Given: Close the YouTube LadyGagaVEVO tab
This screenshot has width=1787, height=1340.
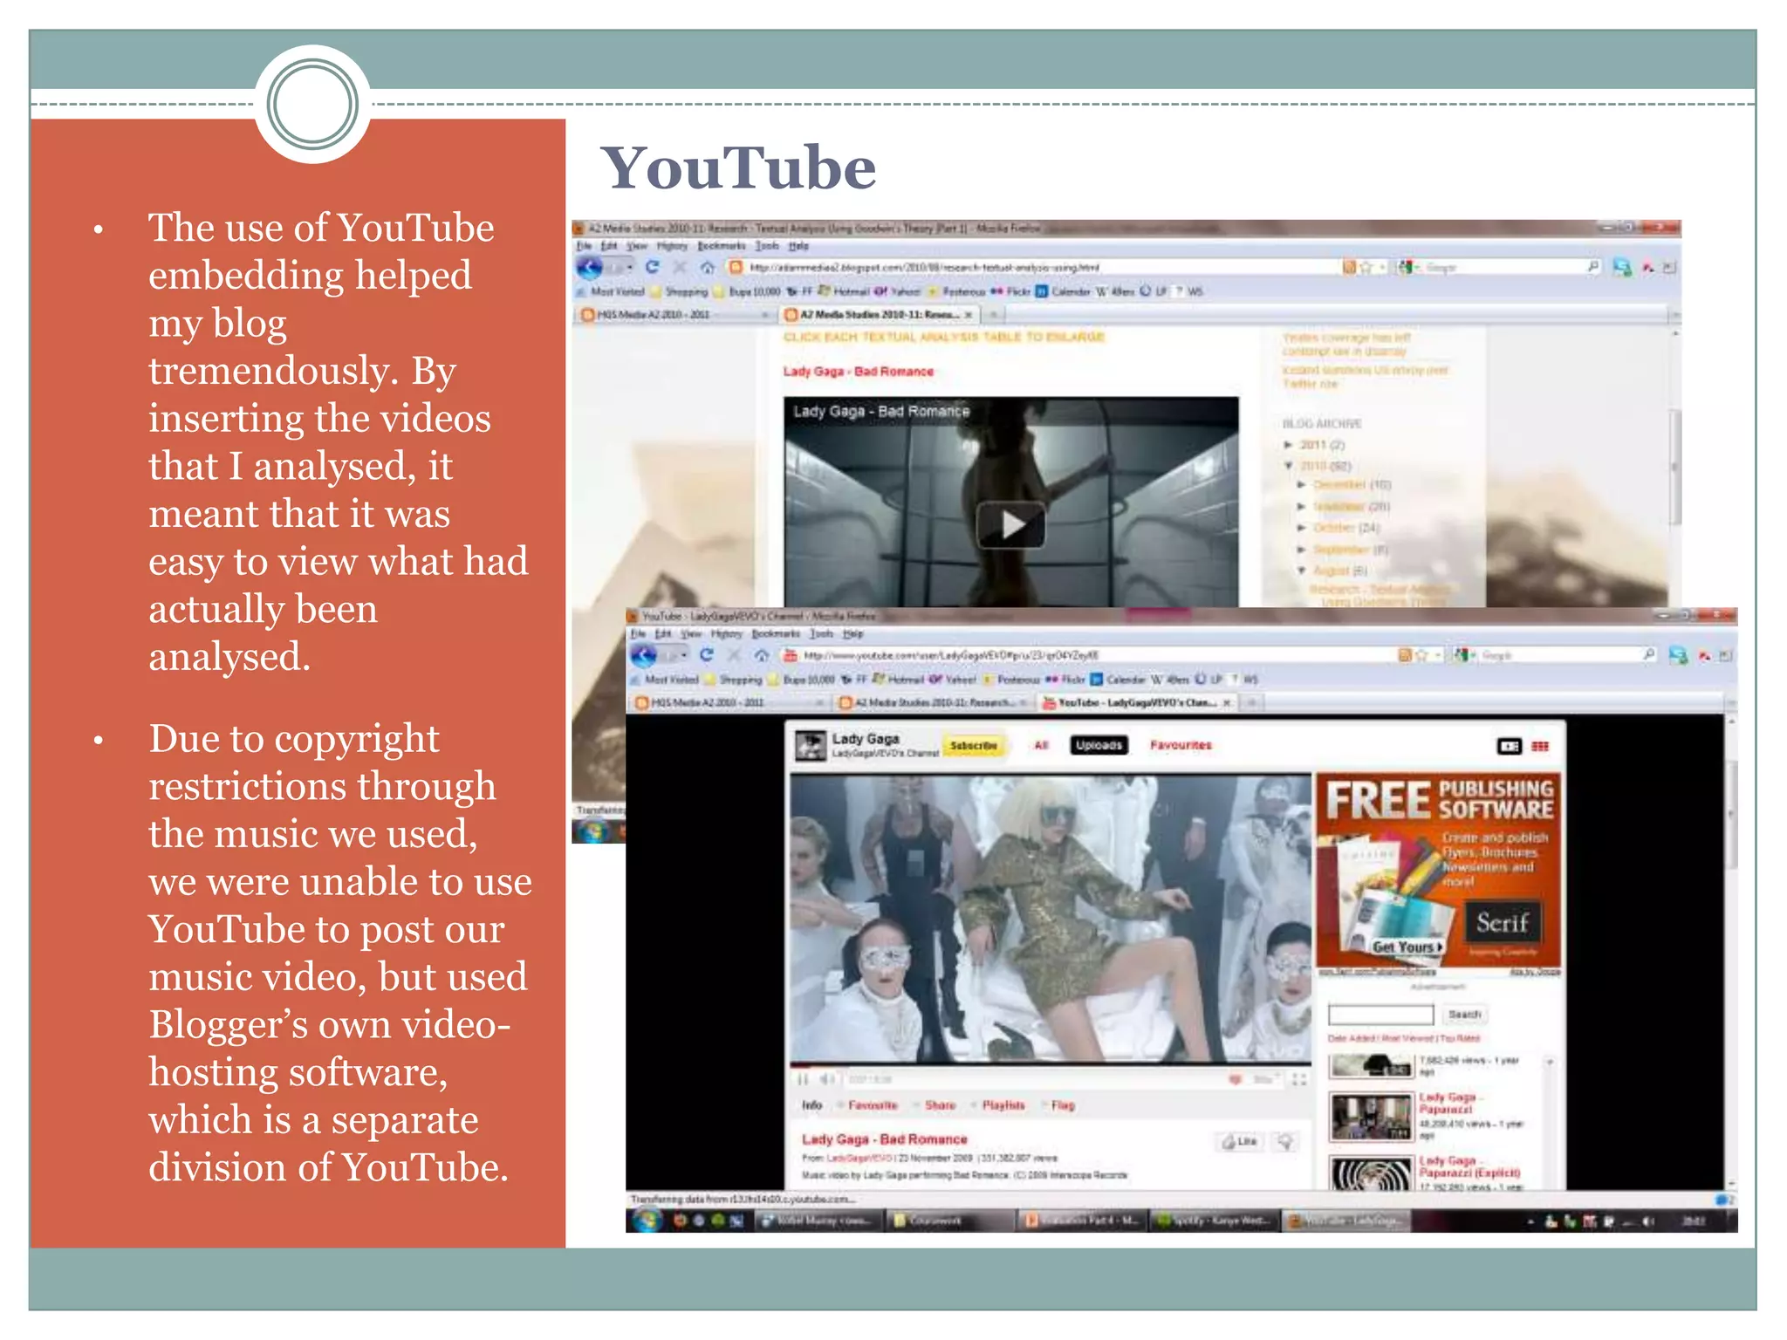Looking at the screenshot, I should 1226,702.
